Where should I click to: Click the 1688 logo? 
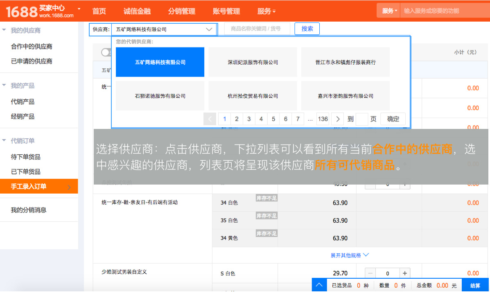point(21,11)
